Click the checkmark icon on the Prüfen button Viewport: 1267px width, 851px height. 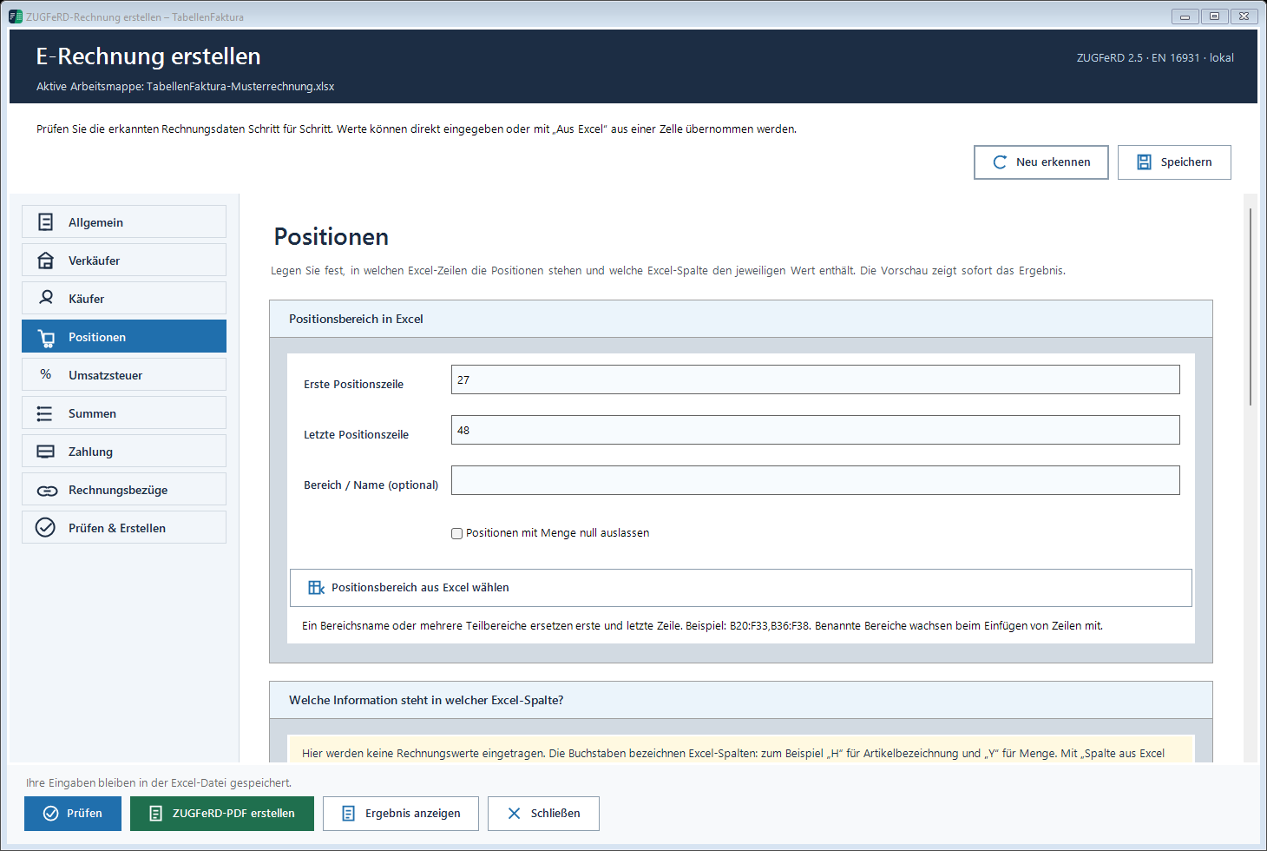point(50,814)
